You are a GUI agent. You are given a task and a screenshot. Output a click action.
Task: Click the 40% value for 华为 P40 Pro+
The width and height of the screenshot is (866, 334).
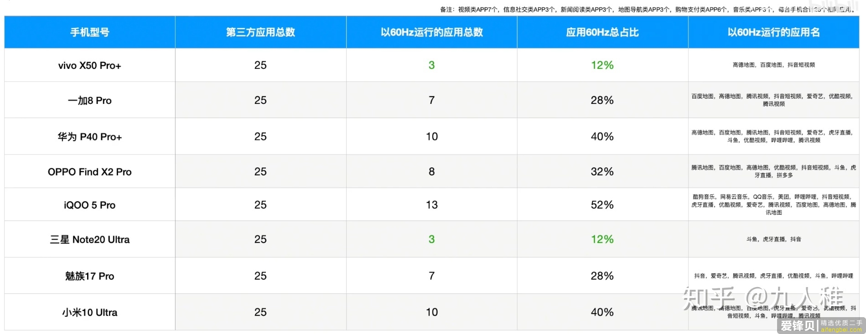(602, 137)
